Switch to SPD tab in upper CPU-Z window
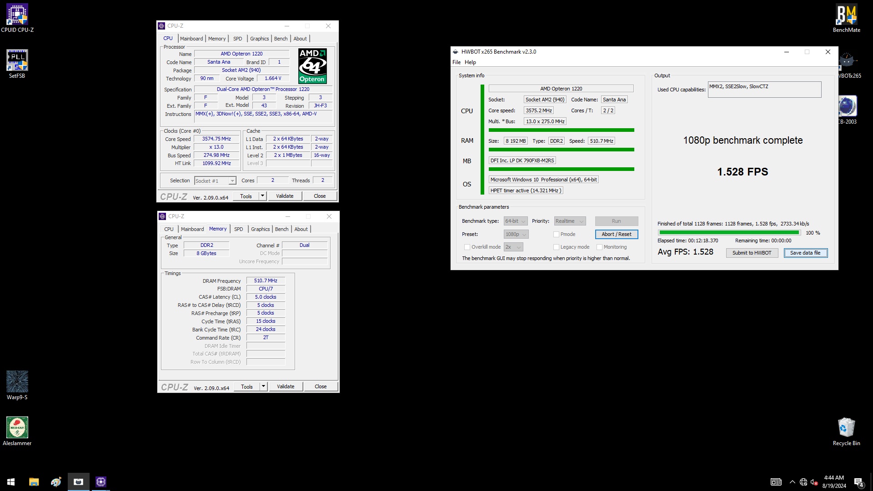The image size is (873, 491). point(238,39)
